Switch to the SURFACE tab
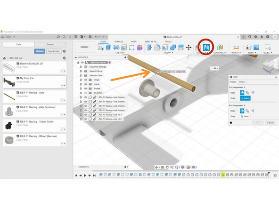The width and height of the screenshot is (279, 209). pos(119,41)
